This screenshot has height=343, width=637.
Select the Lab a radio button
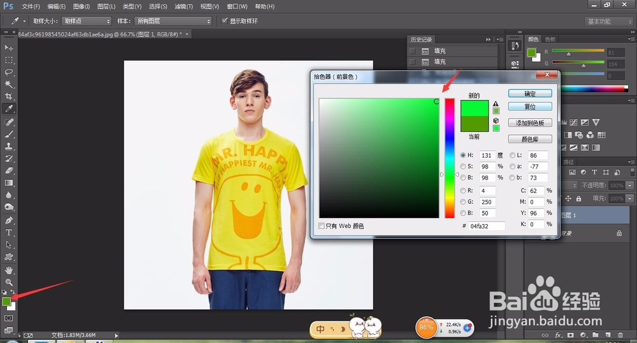[513, 167]
